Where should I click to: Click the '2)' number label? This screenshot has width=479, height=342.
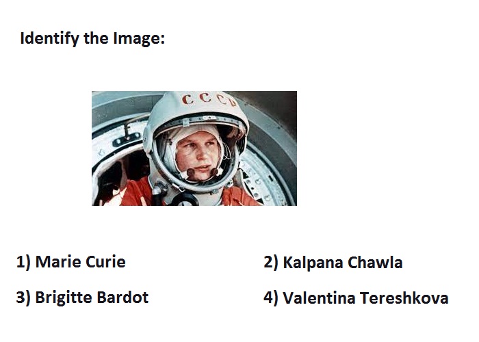271,263
